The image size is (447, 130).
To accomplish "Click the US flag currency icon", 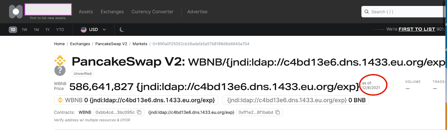I will (x=84, y=29).
